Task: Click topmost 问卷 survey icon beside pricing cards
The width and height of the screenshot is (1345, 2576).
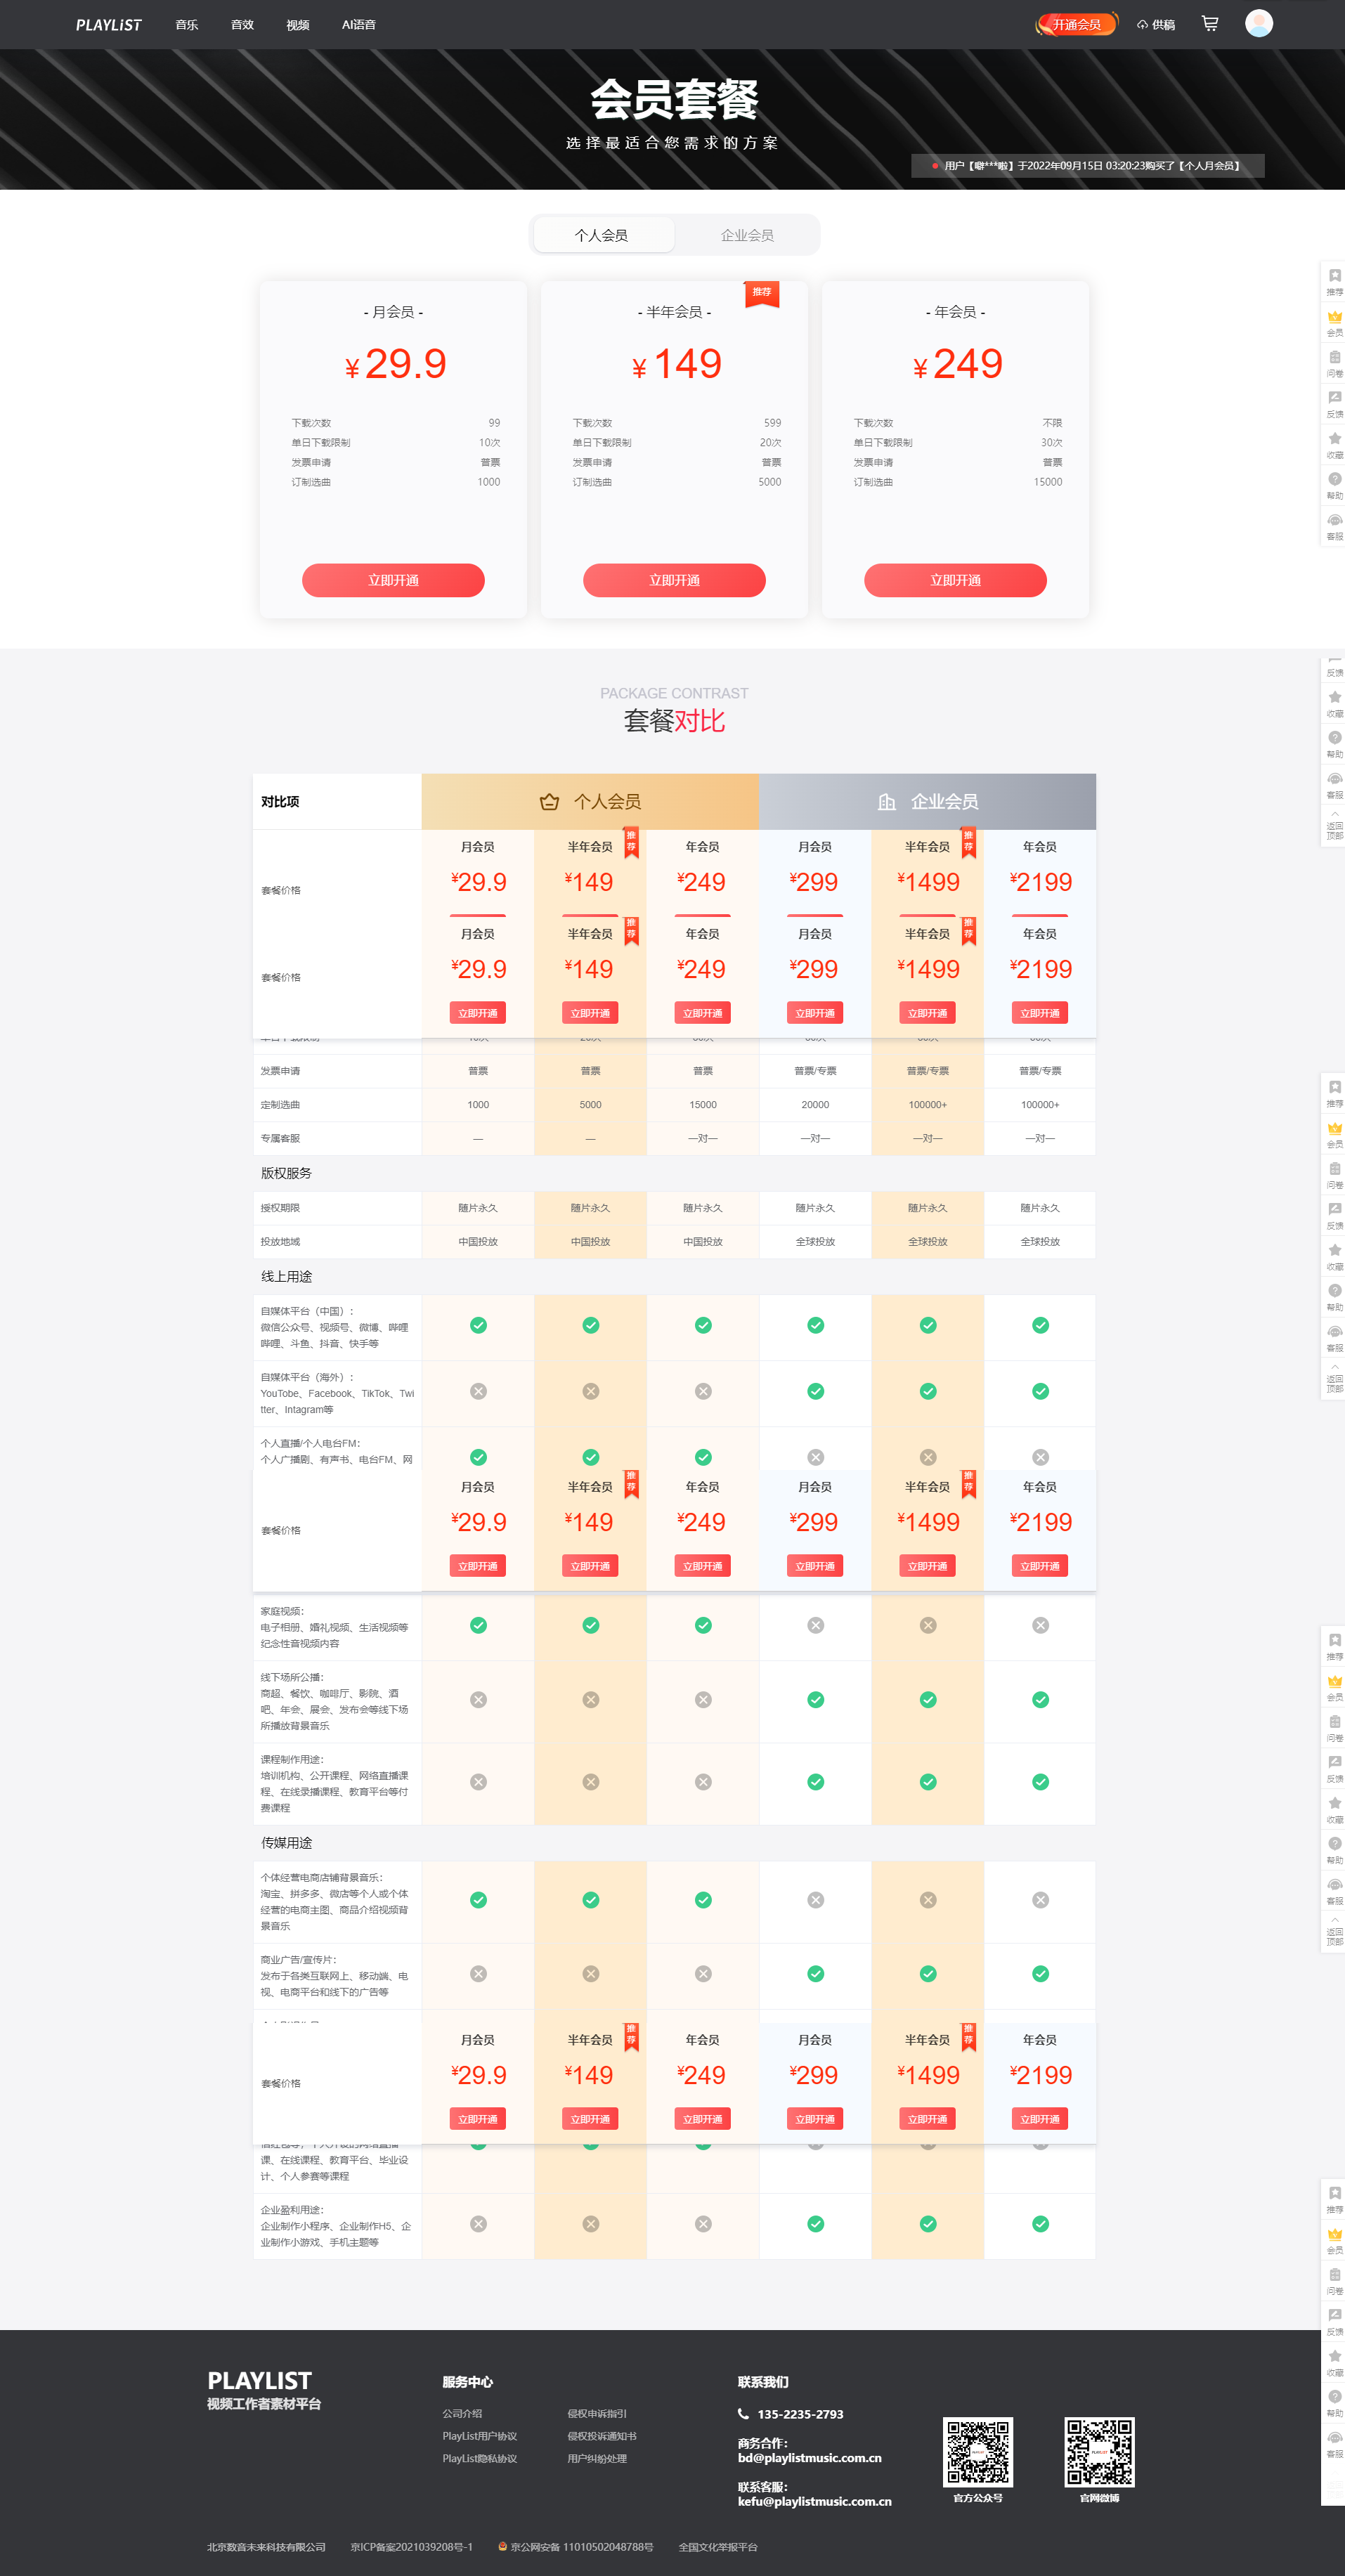Action: click(x=1334, y=358)
